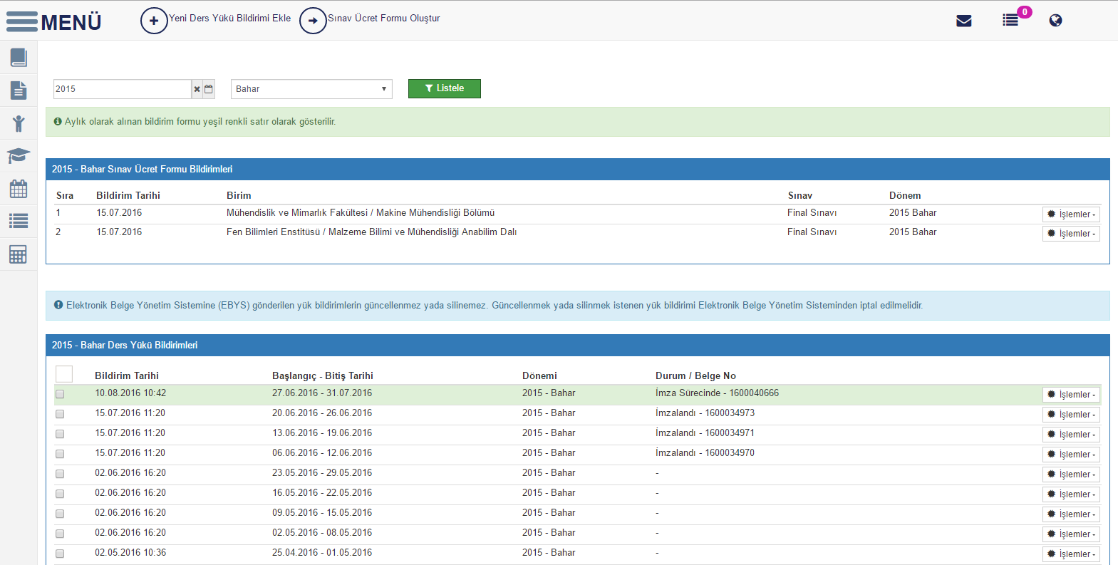Open İşlemler for İmzalandı 1600034970 row
This screenshot has height=565, width=1118.
(1071, 455)
